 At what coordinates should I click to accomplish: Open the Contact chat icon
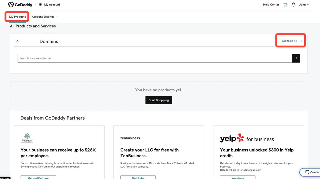(x=307, y=172)
